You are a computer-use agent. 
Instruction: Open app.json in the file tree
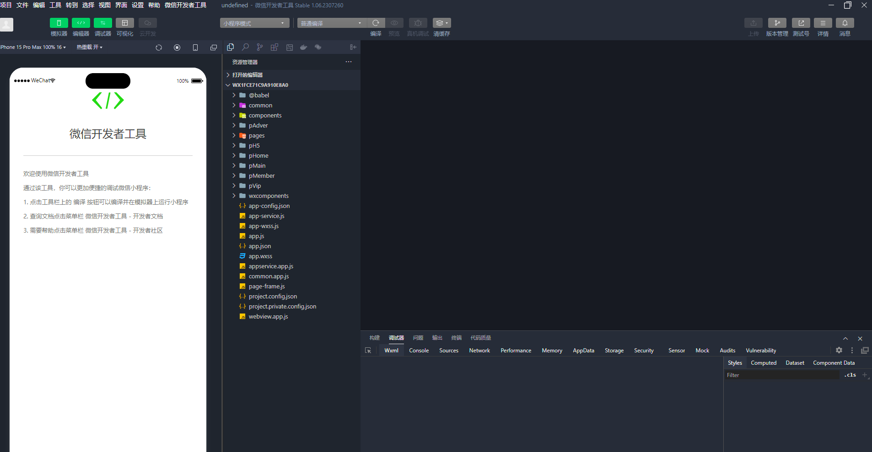pos(259,246)
